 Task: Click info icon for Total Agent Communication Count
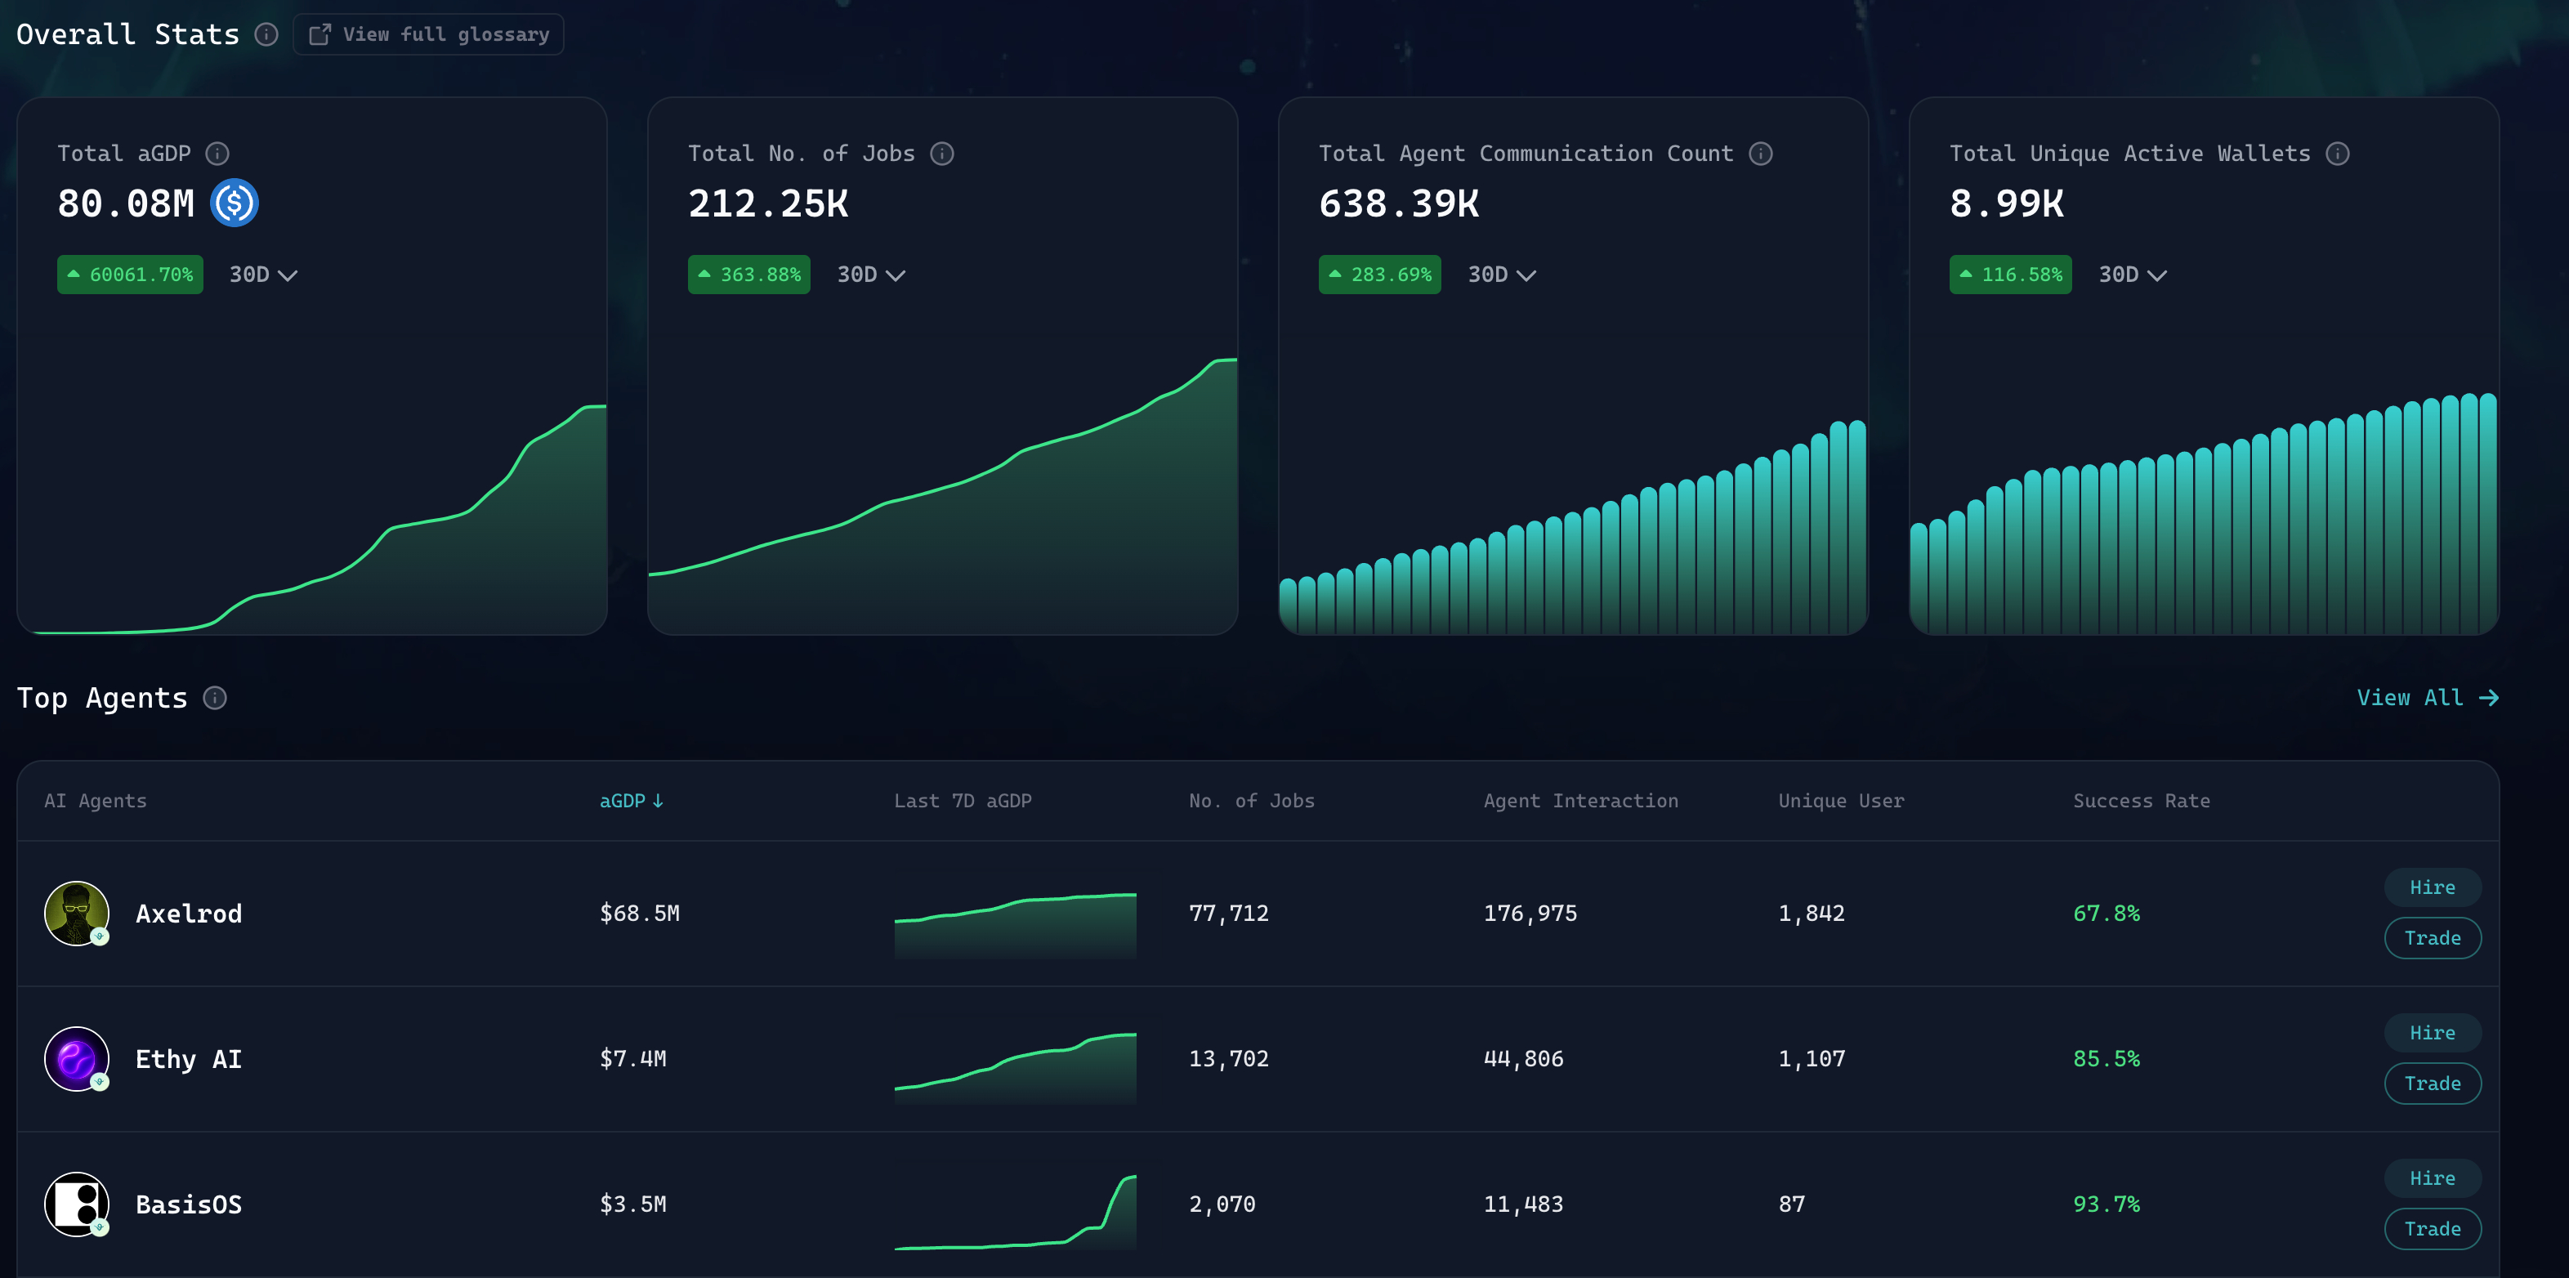[1760, 154]
